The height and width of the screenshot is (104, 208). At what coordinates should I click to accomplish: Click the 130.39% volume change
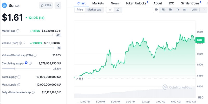tap(36, 43)
